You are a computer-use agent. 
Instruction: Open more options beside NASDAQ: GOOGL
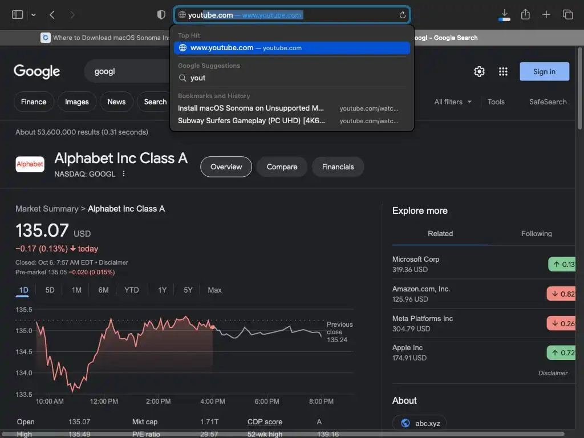pos(124,174)
